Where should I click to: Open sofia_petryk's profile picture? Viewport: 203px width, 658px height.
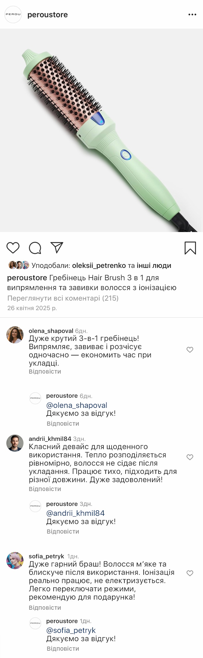click(15, 560)
